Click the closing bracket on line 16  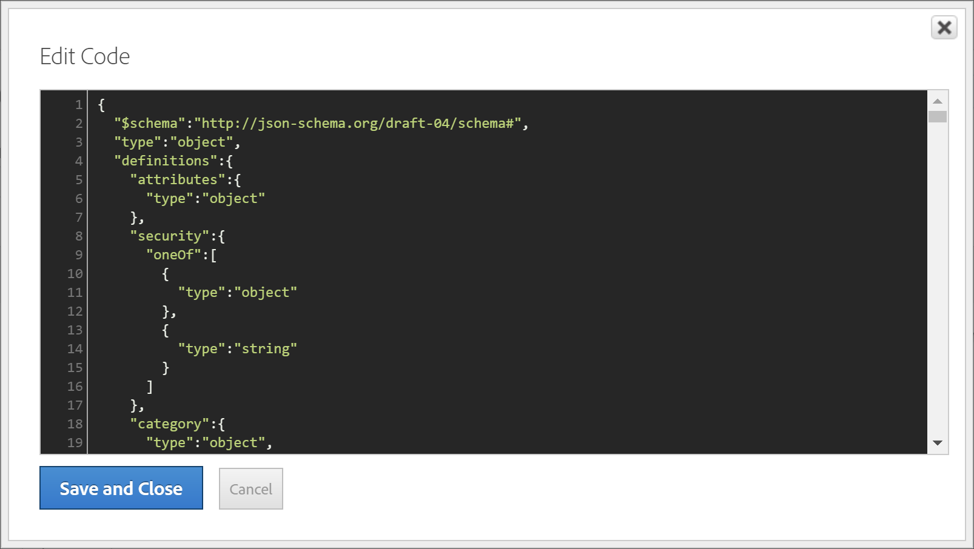point(150,387)
